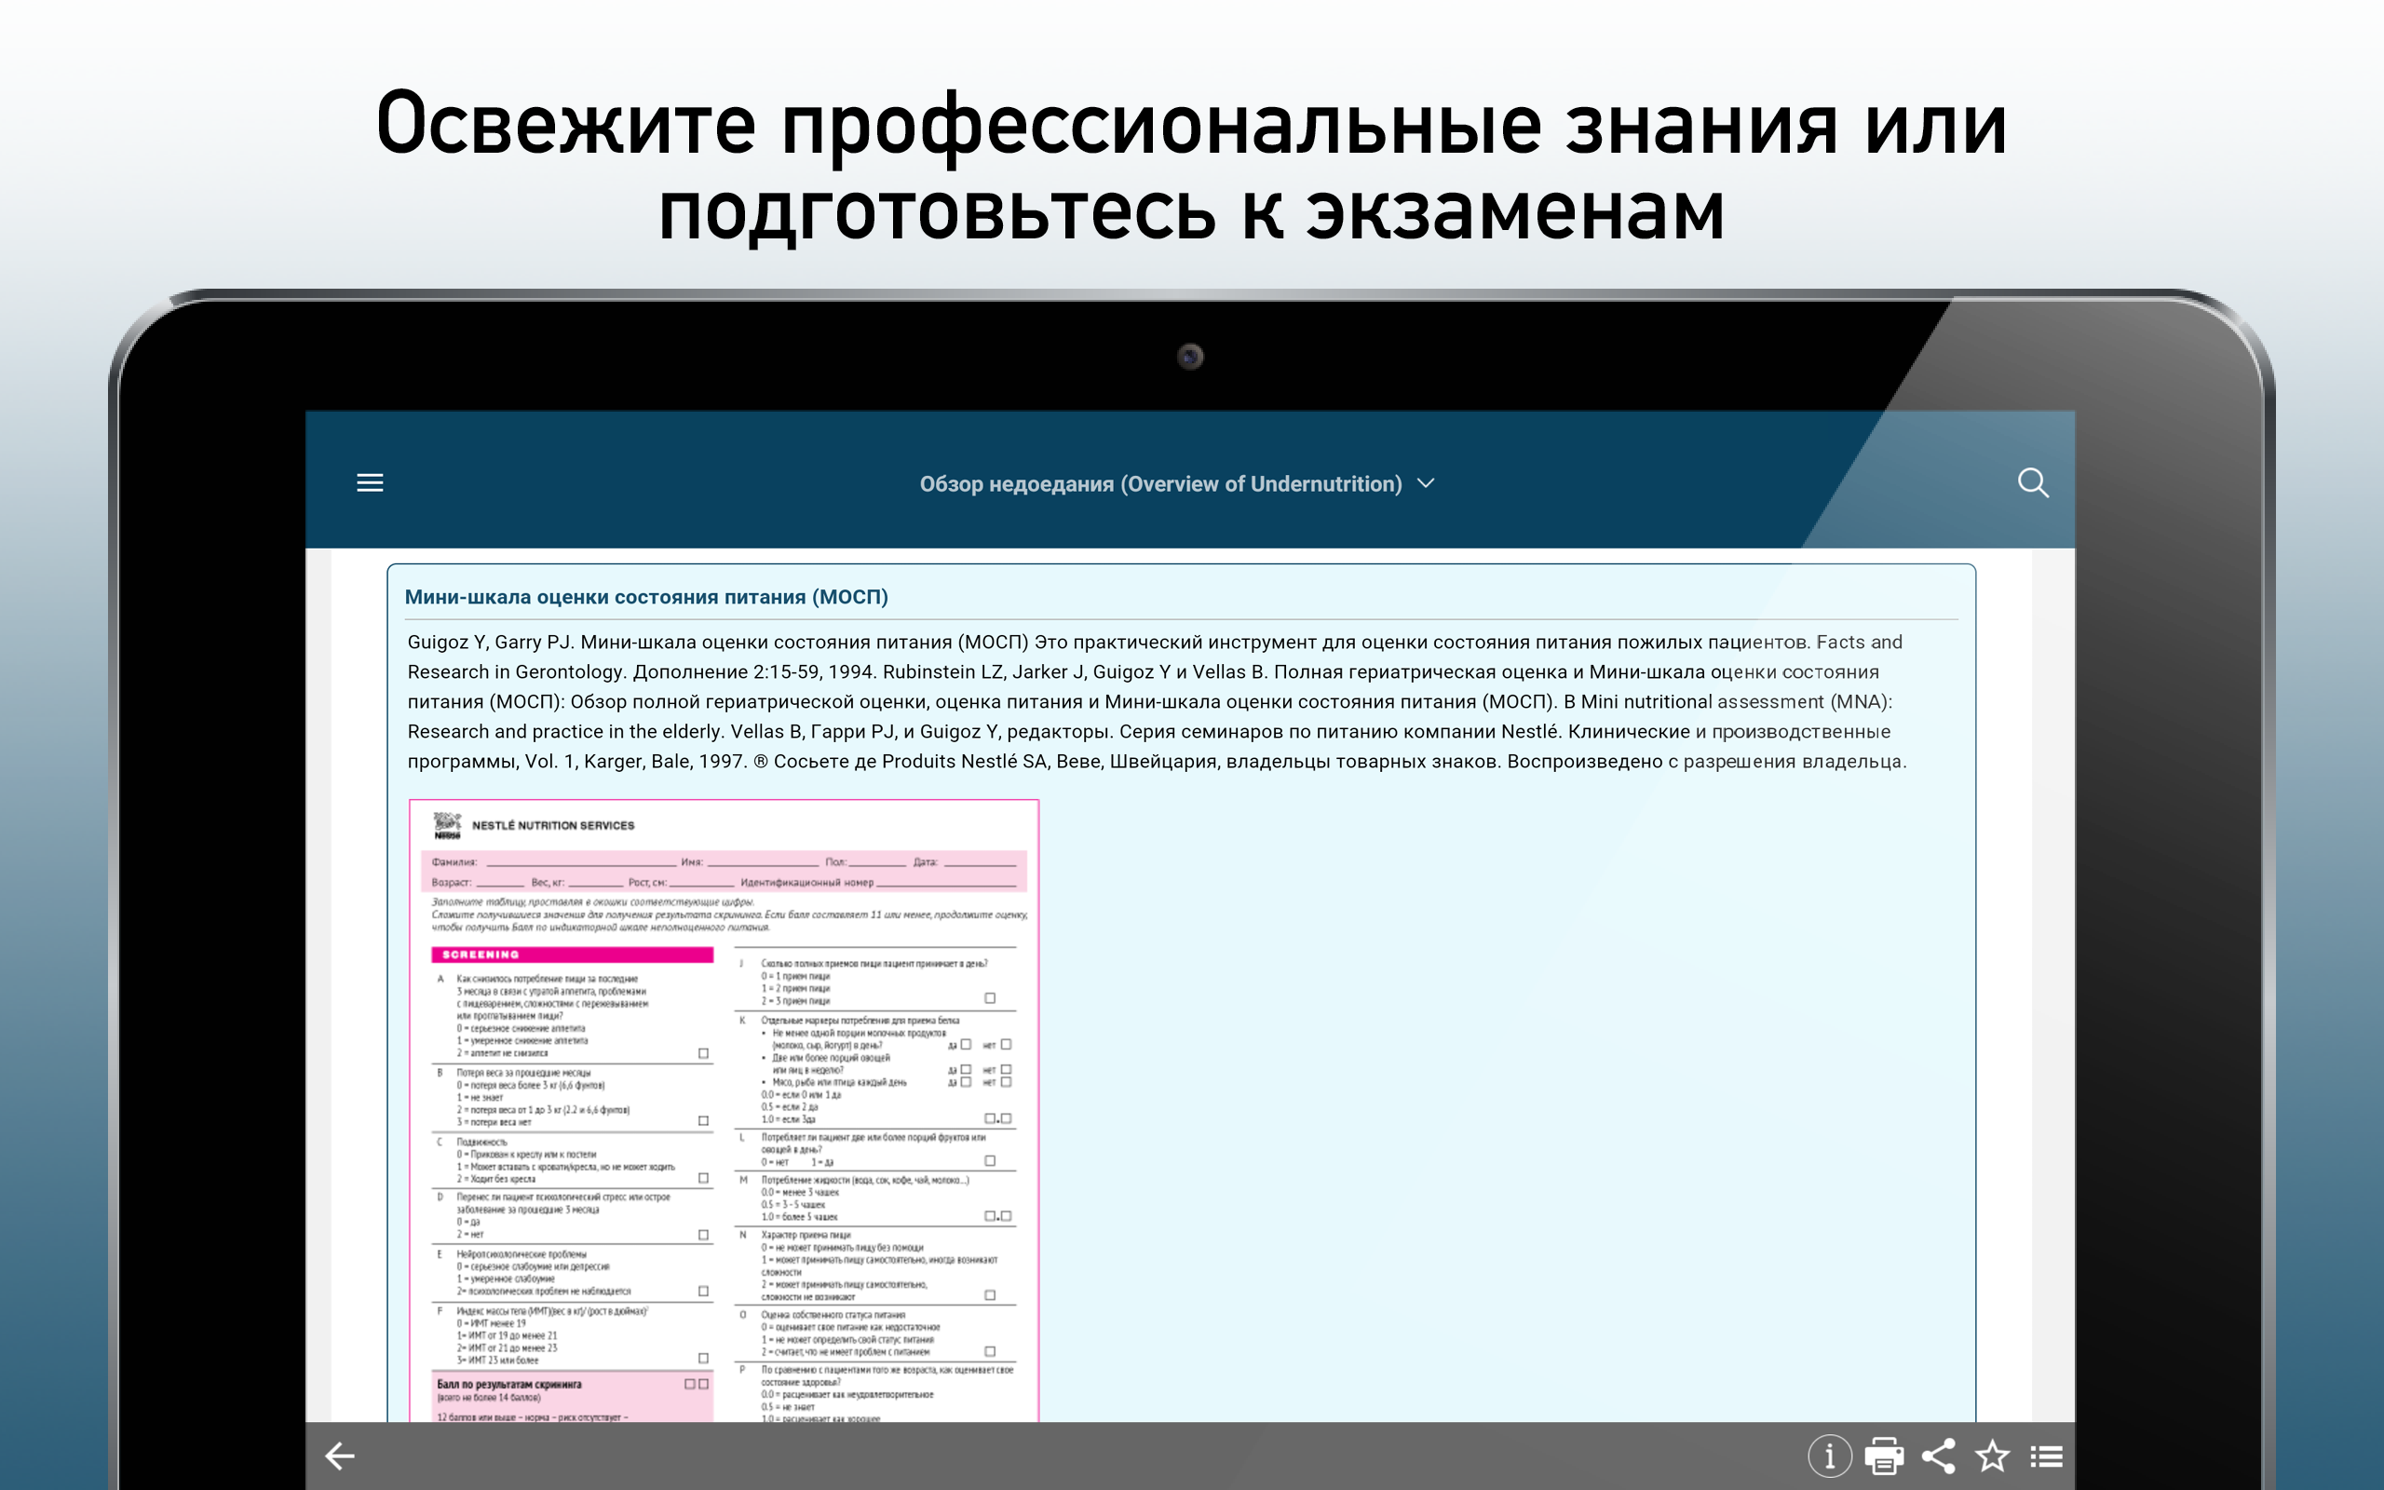Expand the Overview of Undernutrition title dropdown
Image resolution: width=2384 pixels, height=1490 pixels.
[1426, 483]
